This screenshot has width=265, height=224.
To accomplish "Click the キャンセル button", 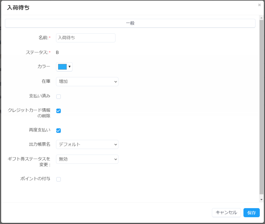I will [x=226, y=212].
